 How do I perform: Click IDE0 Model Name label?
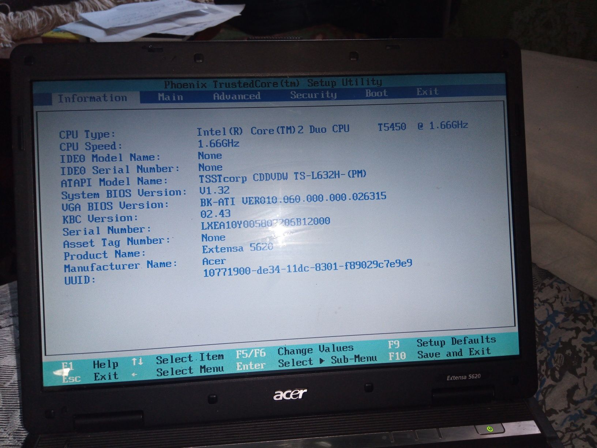point(110,158)
